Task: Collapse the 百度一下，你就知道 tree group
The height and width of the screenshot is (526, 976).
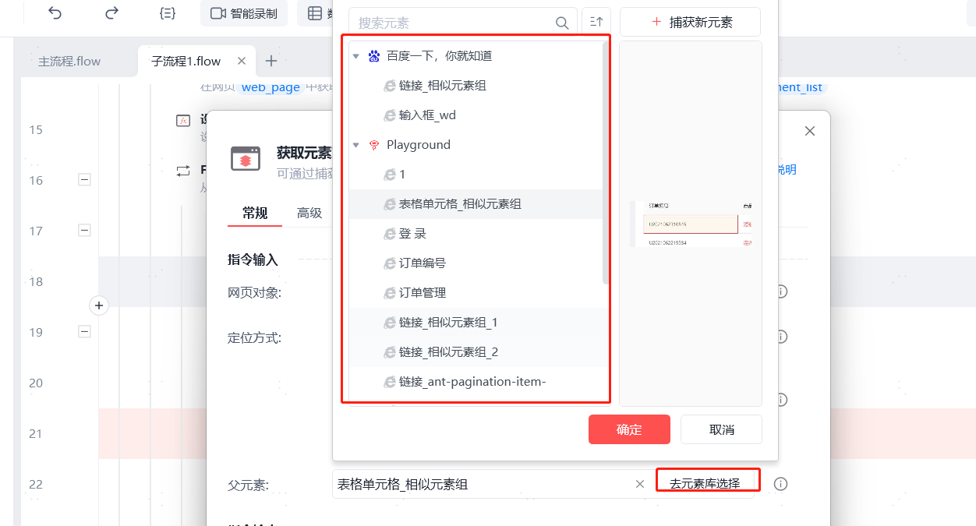Action: point(355,56)
